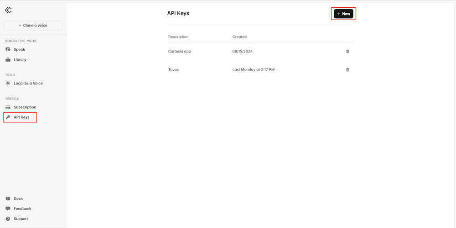Click the Speak chat bubbles icon
This screenshot has width=456, height=228.
click(8, 49)
